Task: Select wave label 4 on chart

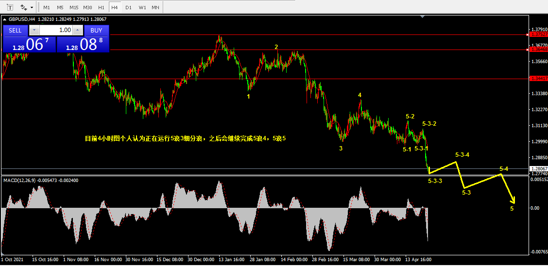Action: tap(360, 95)
